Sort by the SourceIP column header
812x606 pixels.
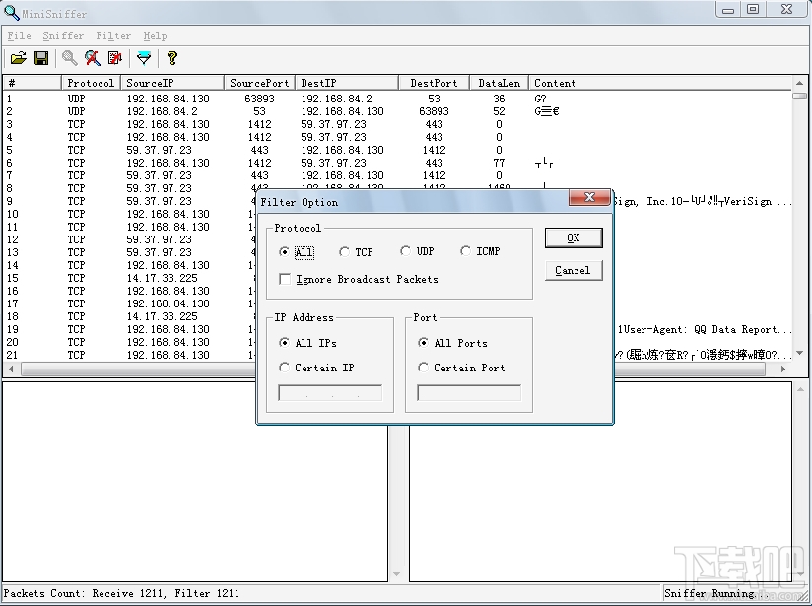(x=172, y=83)
